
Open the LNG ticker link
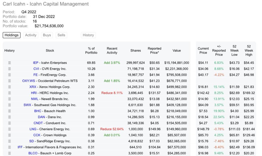[x=33, y=129]
